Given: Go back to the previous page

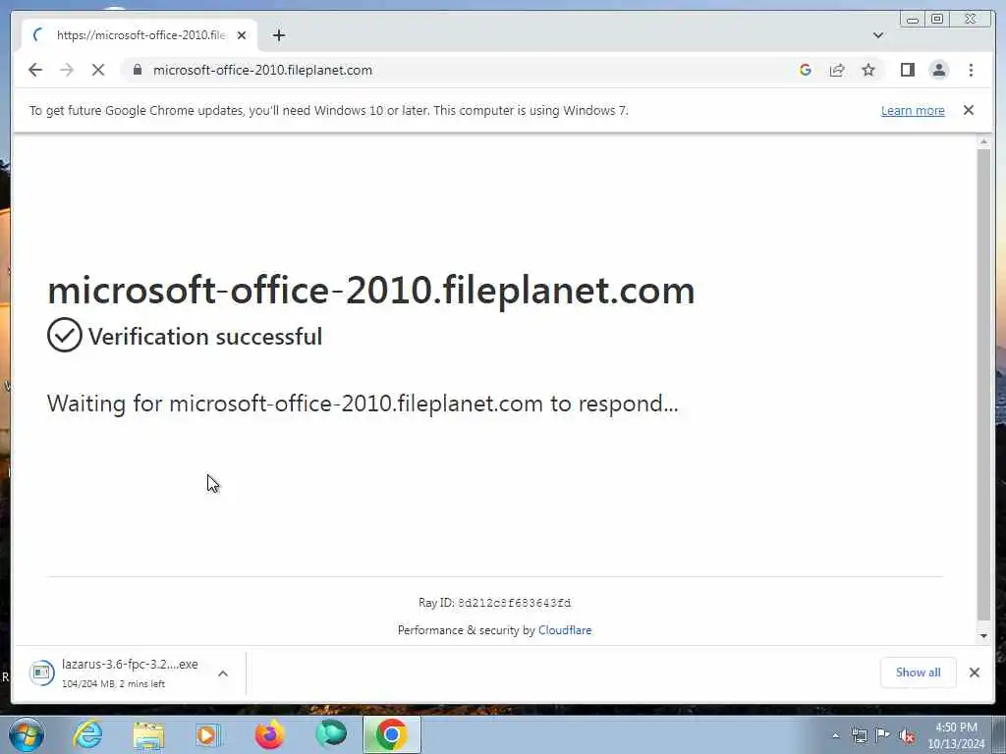Looking at the screenshot, I should (35, 70).
